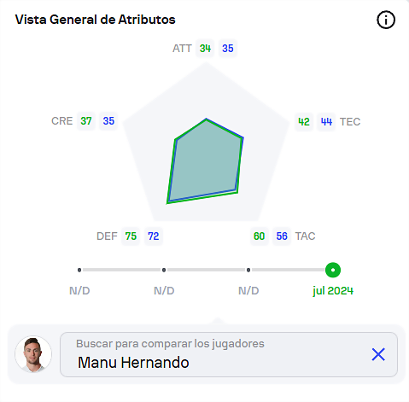
Task: Select the jul 2024 timeline point
Action: coord(333,270)
